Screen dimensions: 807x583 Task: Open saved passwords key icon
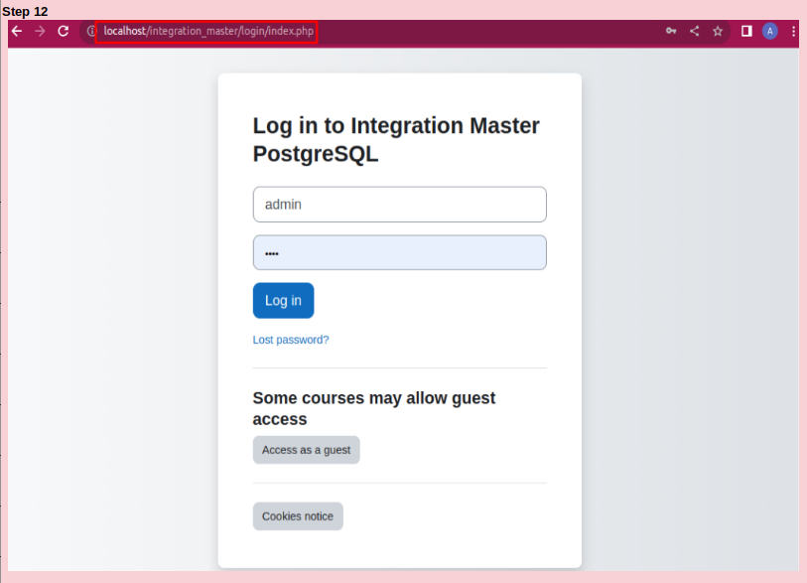click(x=671, y=31)
